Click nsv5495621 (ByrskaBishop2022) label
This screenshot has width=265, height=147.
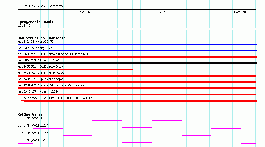point(44,79)
